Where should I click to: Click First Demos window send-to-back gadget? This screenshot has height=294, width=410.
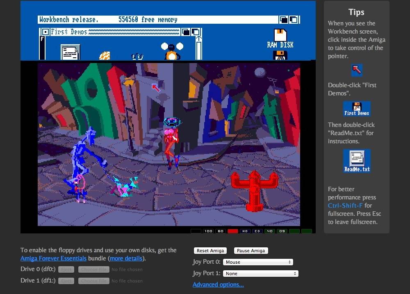186,32
